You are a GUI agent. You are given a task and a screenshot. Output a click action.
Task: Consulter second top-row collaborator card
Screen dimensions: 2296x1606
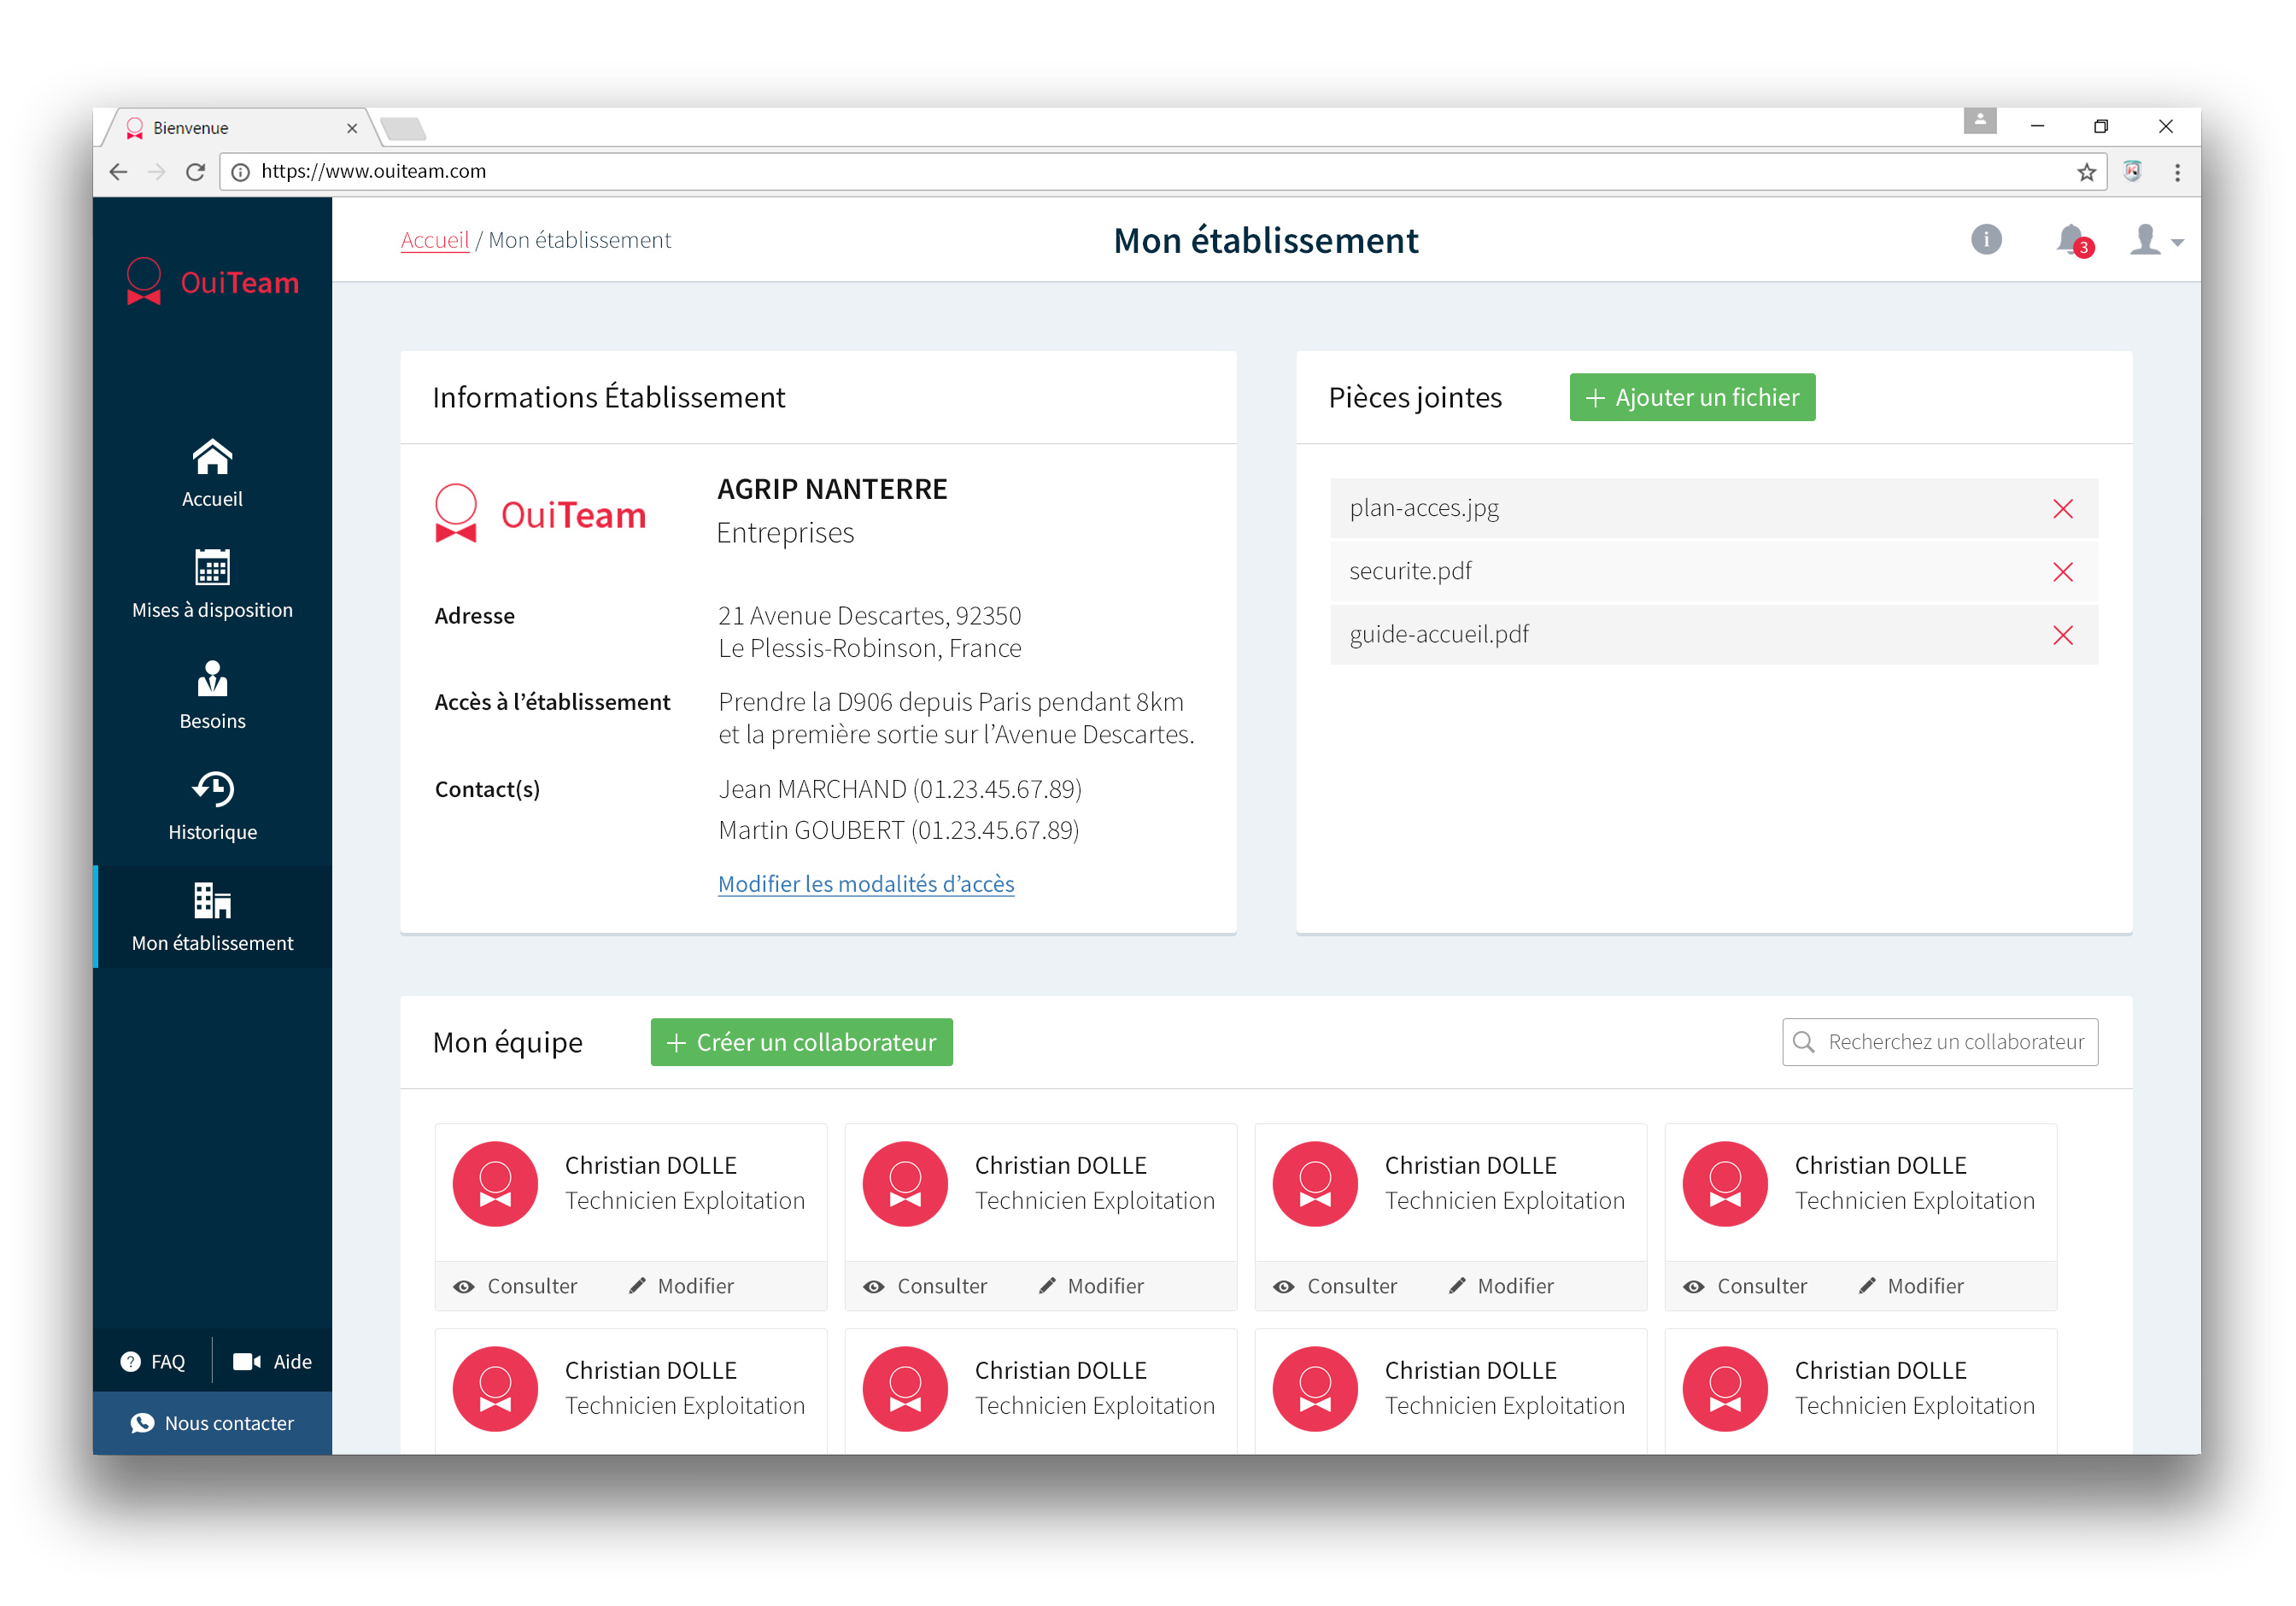point(926,1287)
